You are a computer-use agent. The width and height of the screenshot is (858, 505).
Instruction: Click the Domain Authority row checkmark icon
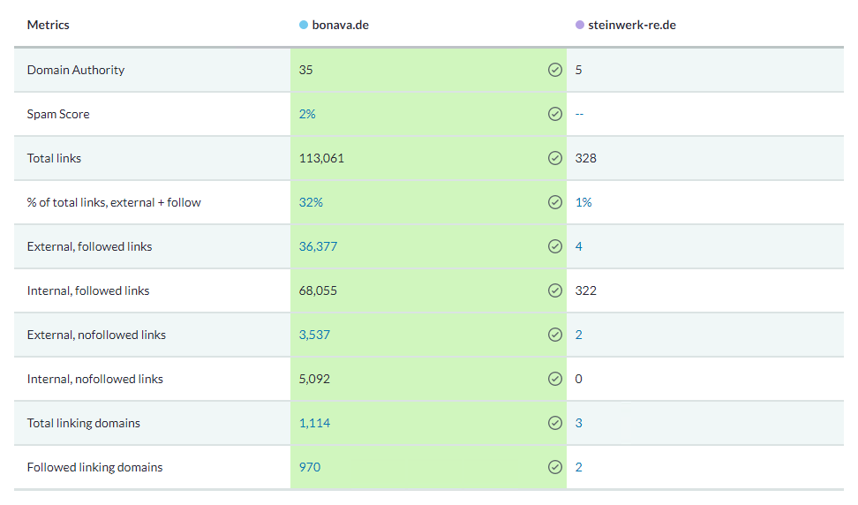pos(555,70)
